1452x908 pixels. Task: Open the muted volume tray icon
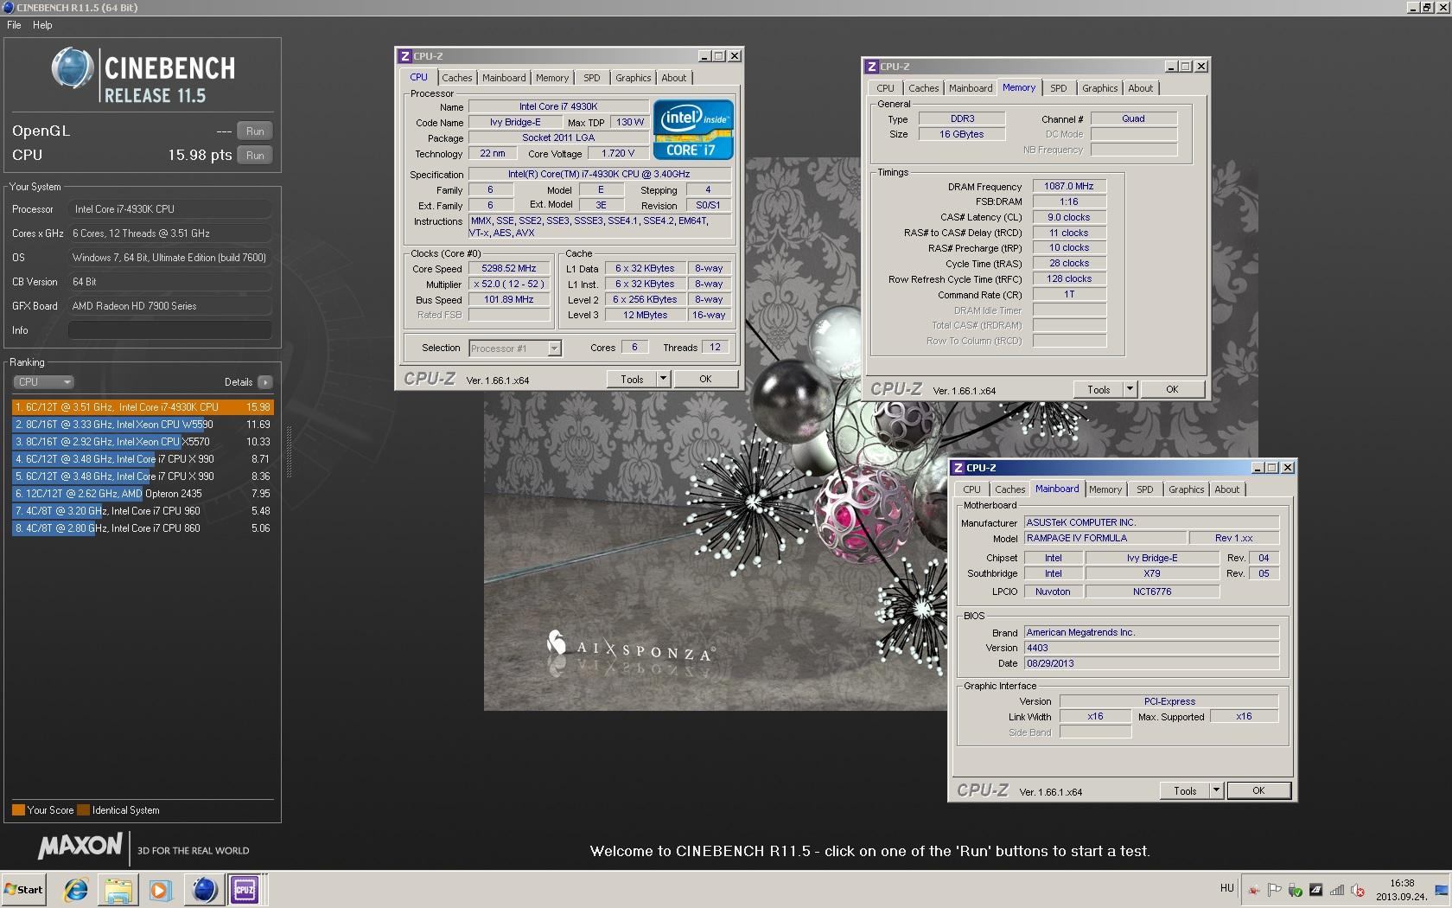click(1358, 890)
